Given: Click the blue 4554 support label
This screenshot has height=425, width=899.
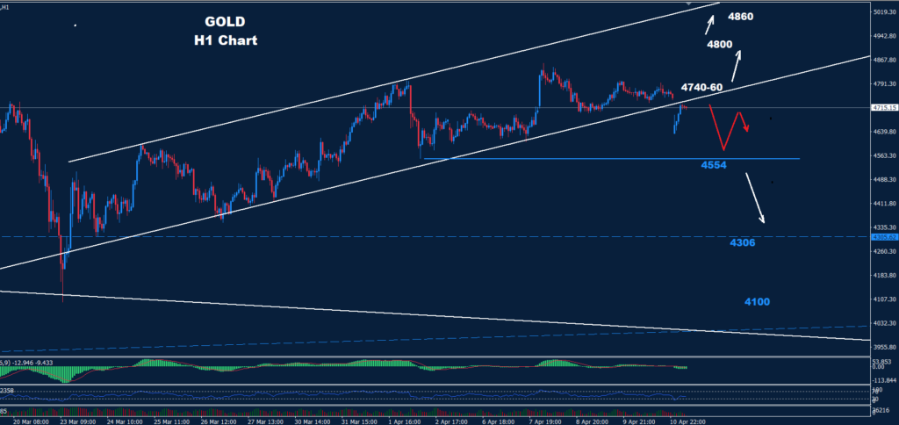Looking at the screenshot, I should click(714, 166).
